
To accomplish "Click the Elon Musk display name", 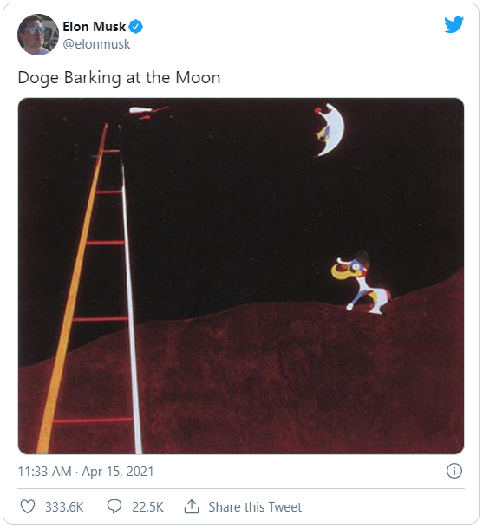I will click(x=94, y=27).
